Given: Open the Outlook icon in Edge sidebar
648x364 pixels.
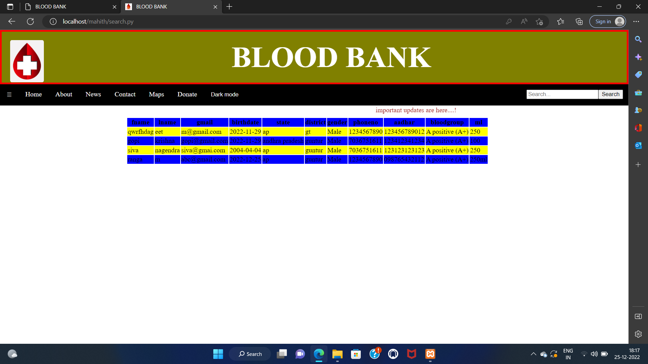Looking at the screenshot, I should [x=638, y=145].
